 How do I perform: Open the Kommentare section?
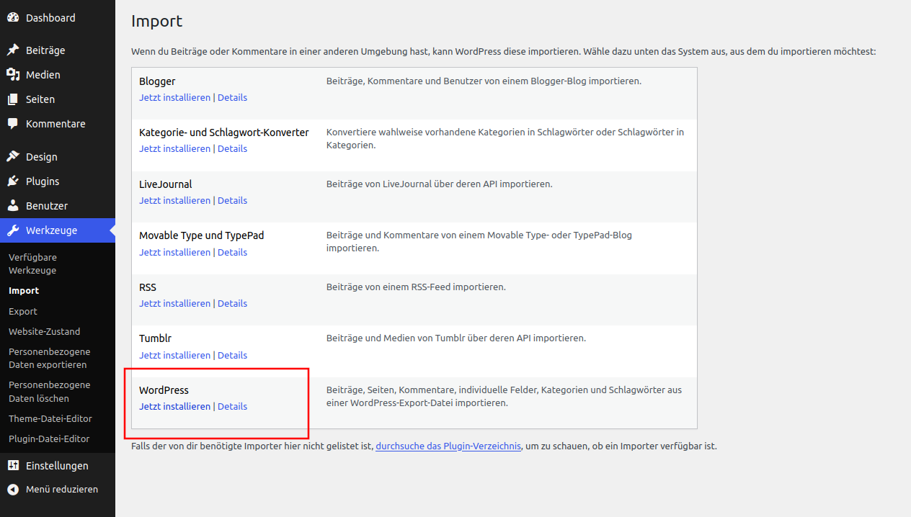58,124
